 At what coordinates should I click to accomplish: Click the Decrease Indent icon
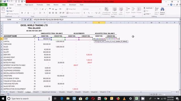[60, 13]
